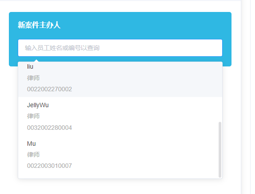Click the 律师 label under Mu

pyautogui.click(x=33, y=155)
